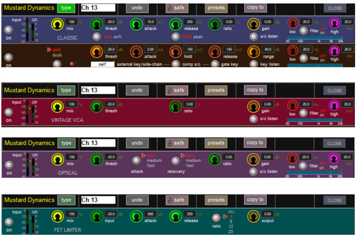Viewport: 359px width, 241px height.
Task: Click the OPTICAL compressor thresh knob
Action: point(97,159)
